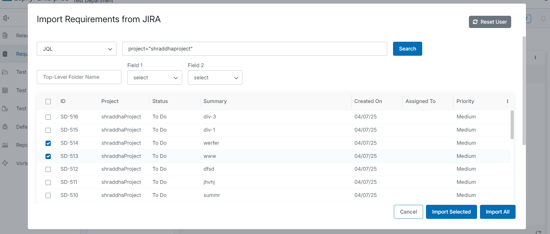Viewport: 550px width, 234px height.
Task: Open table column options kebab menu
Action: click(507, 101)
